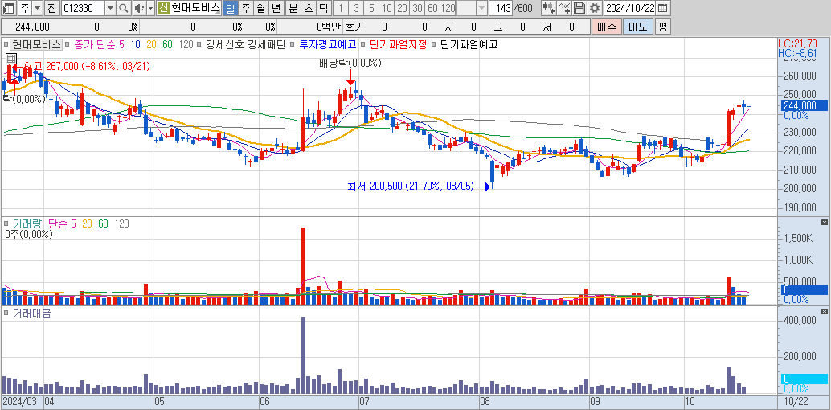831x410 pixels.
Task: Focus the stock code field 012330
Action: pos(84,8)
